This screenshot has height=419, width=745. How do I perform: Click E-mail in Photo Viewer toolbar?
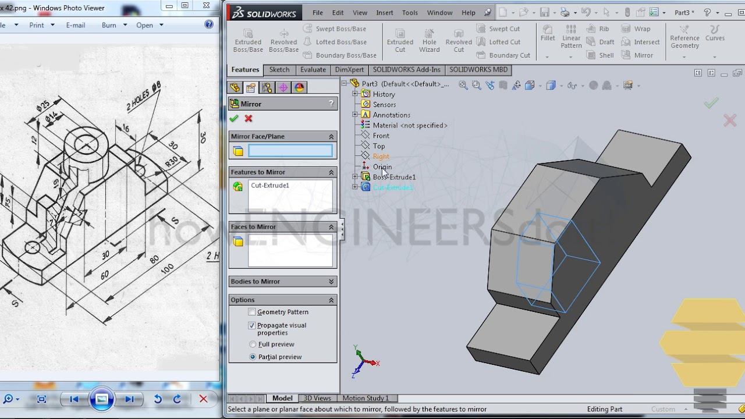76,25
